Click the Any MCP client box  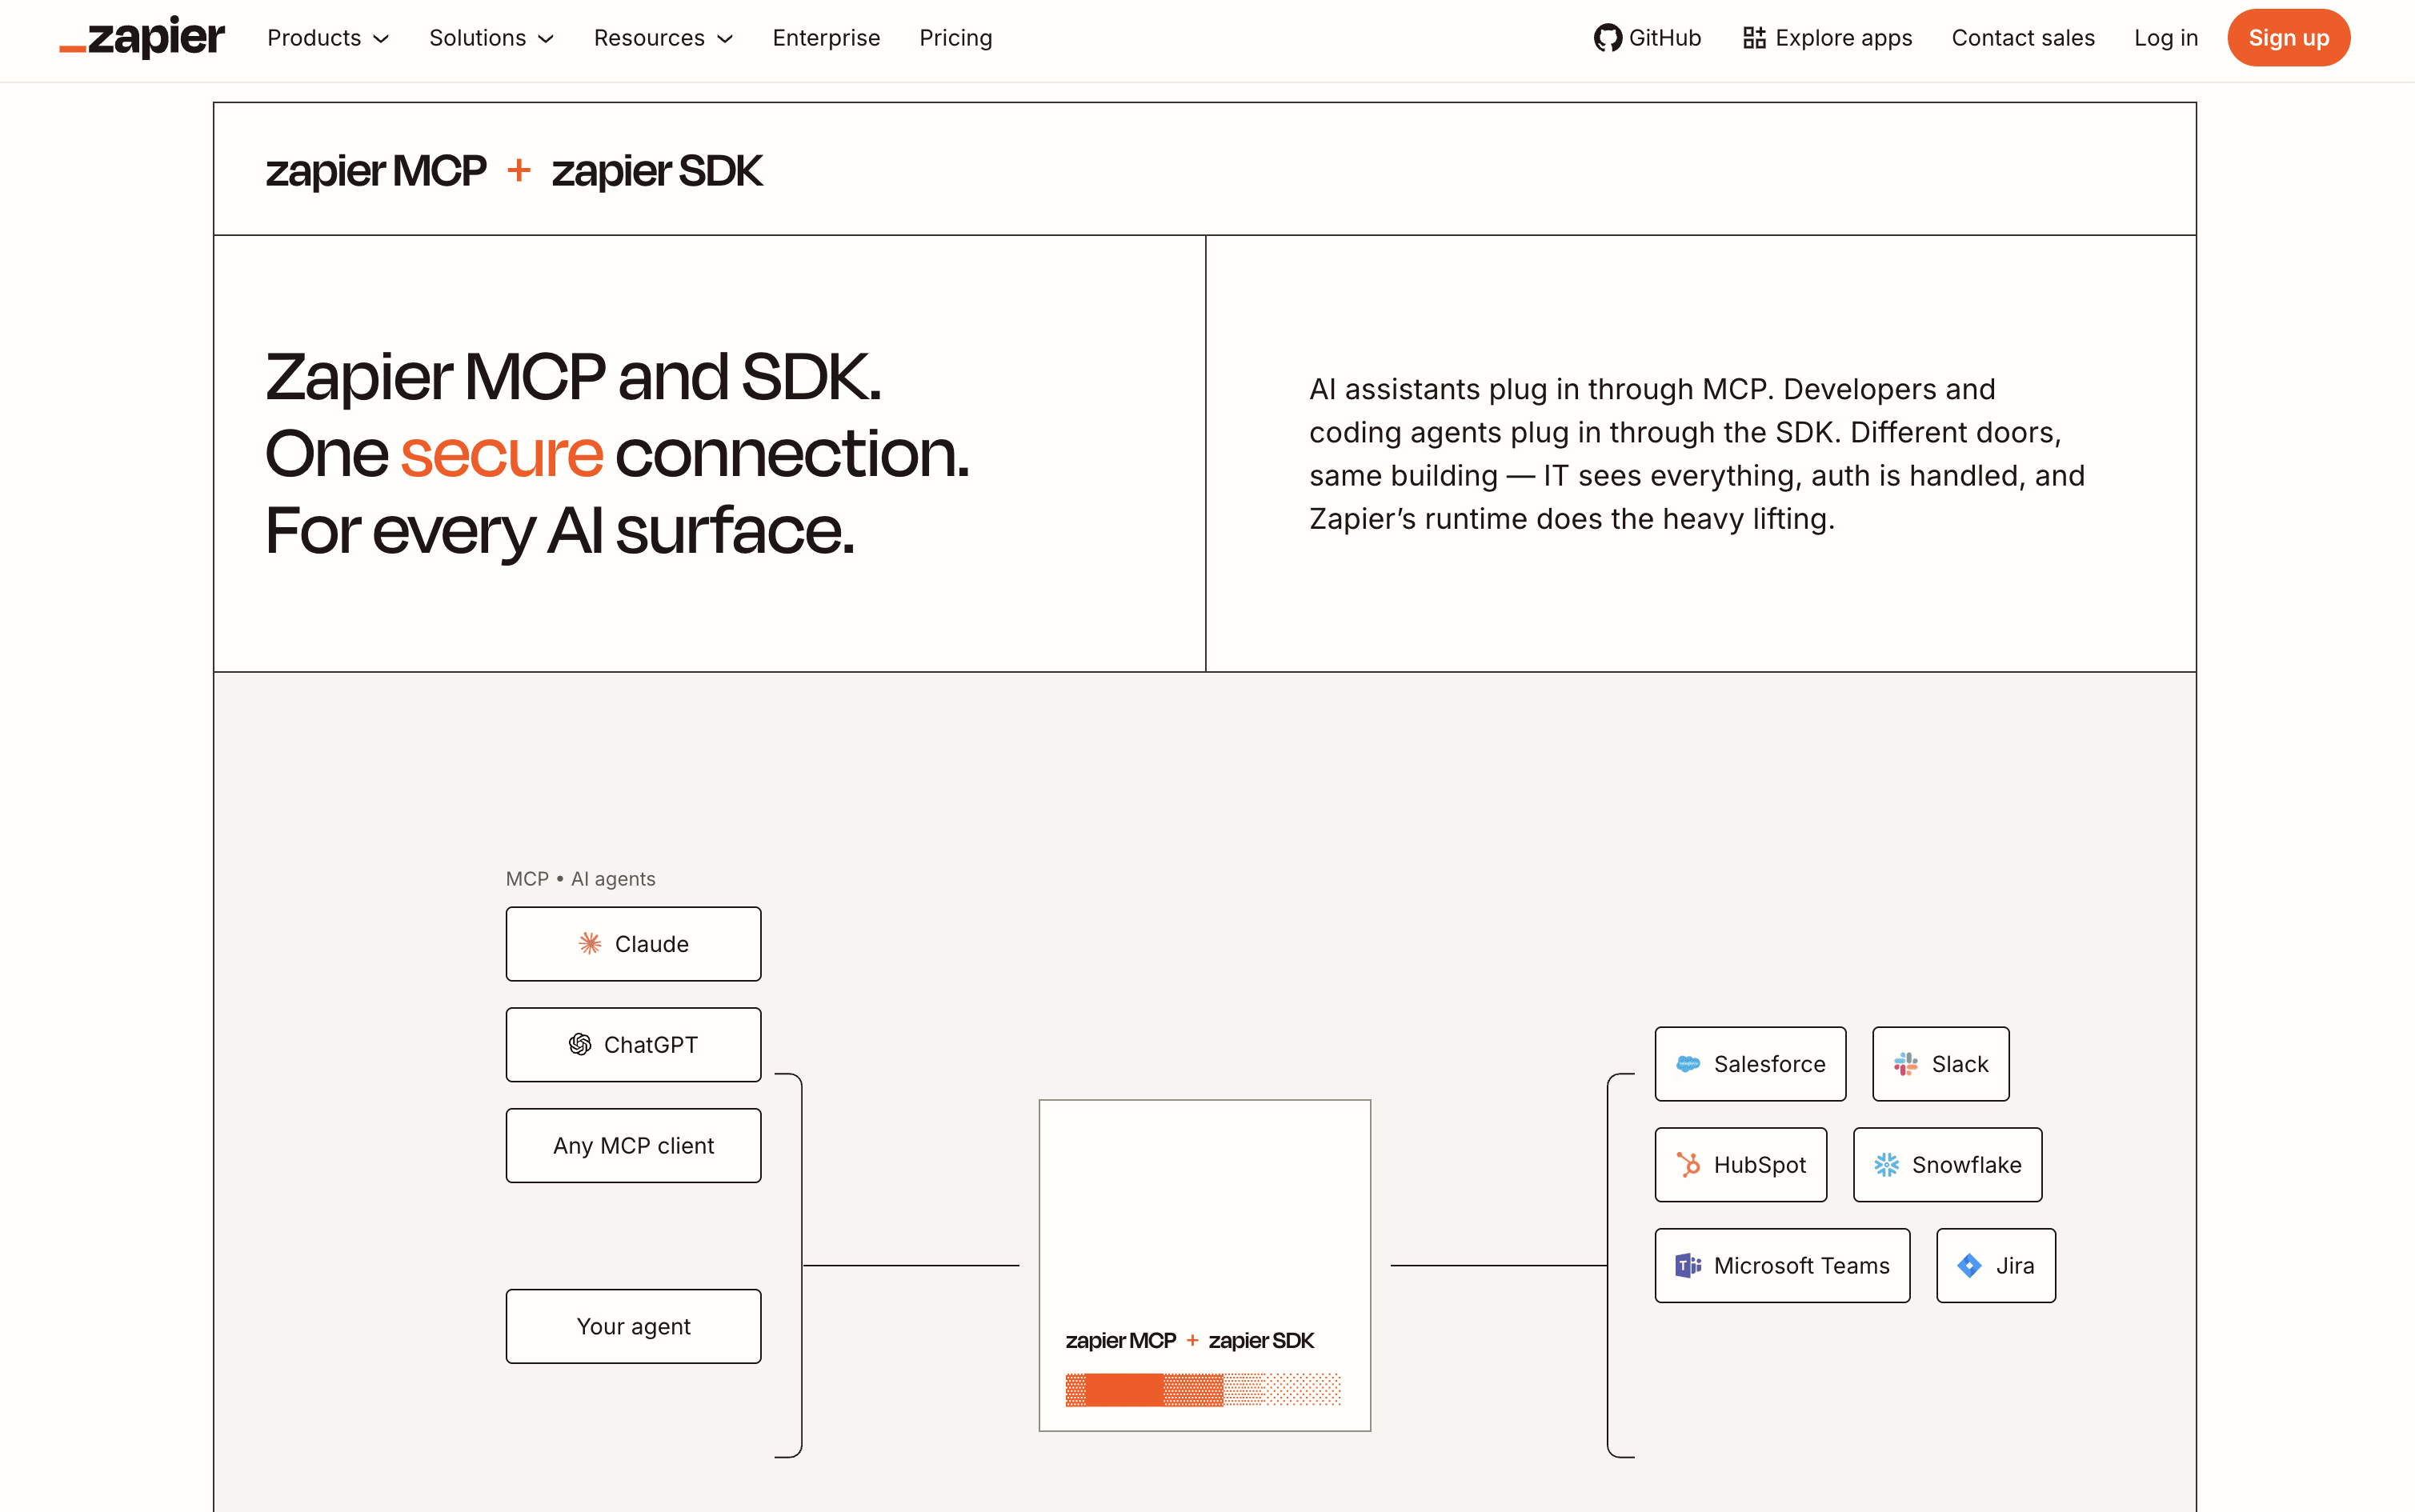point(634,1145)
